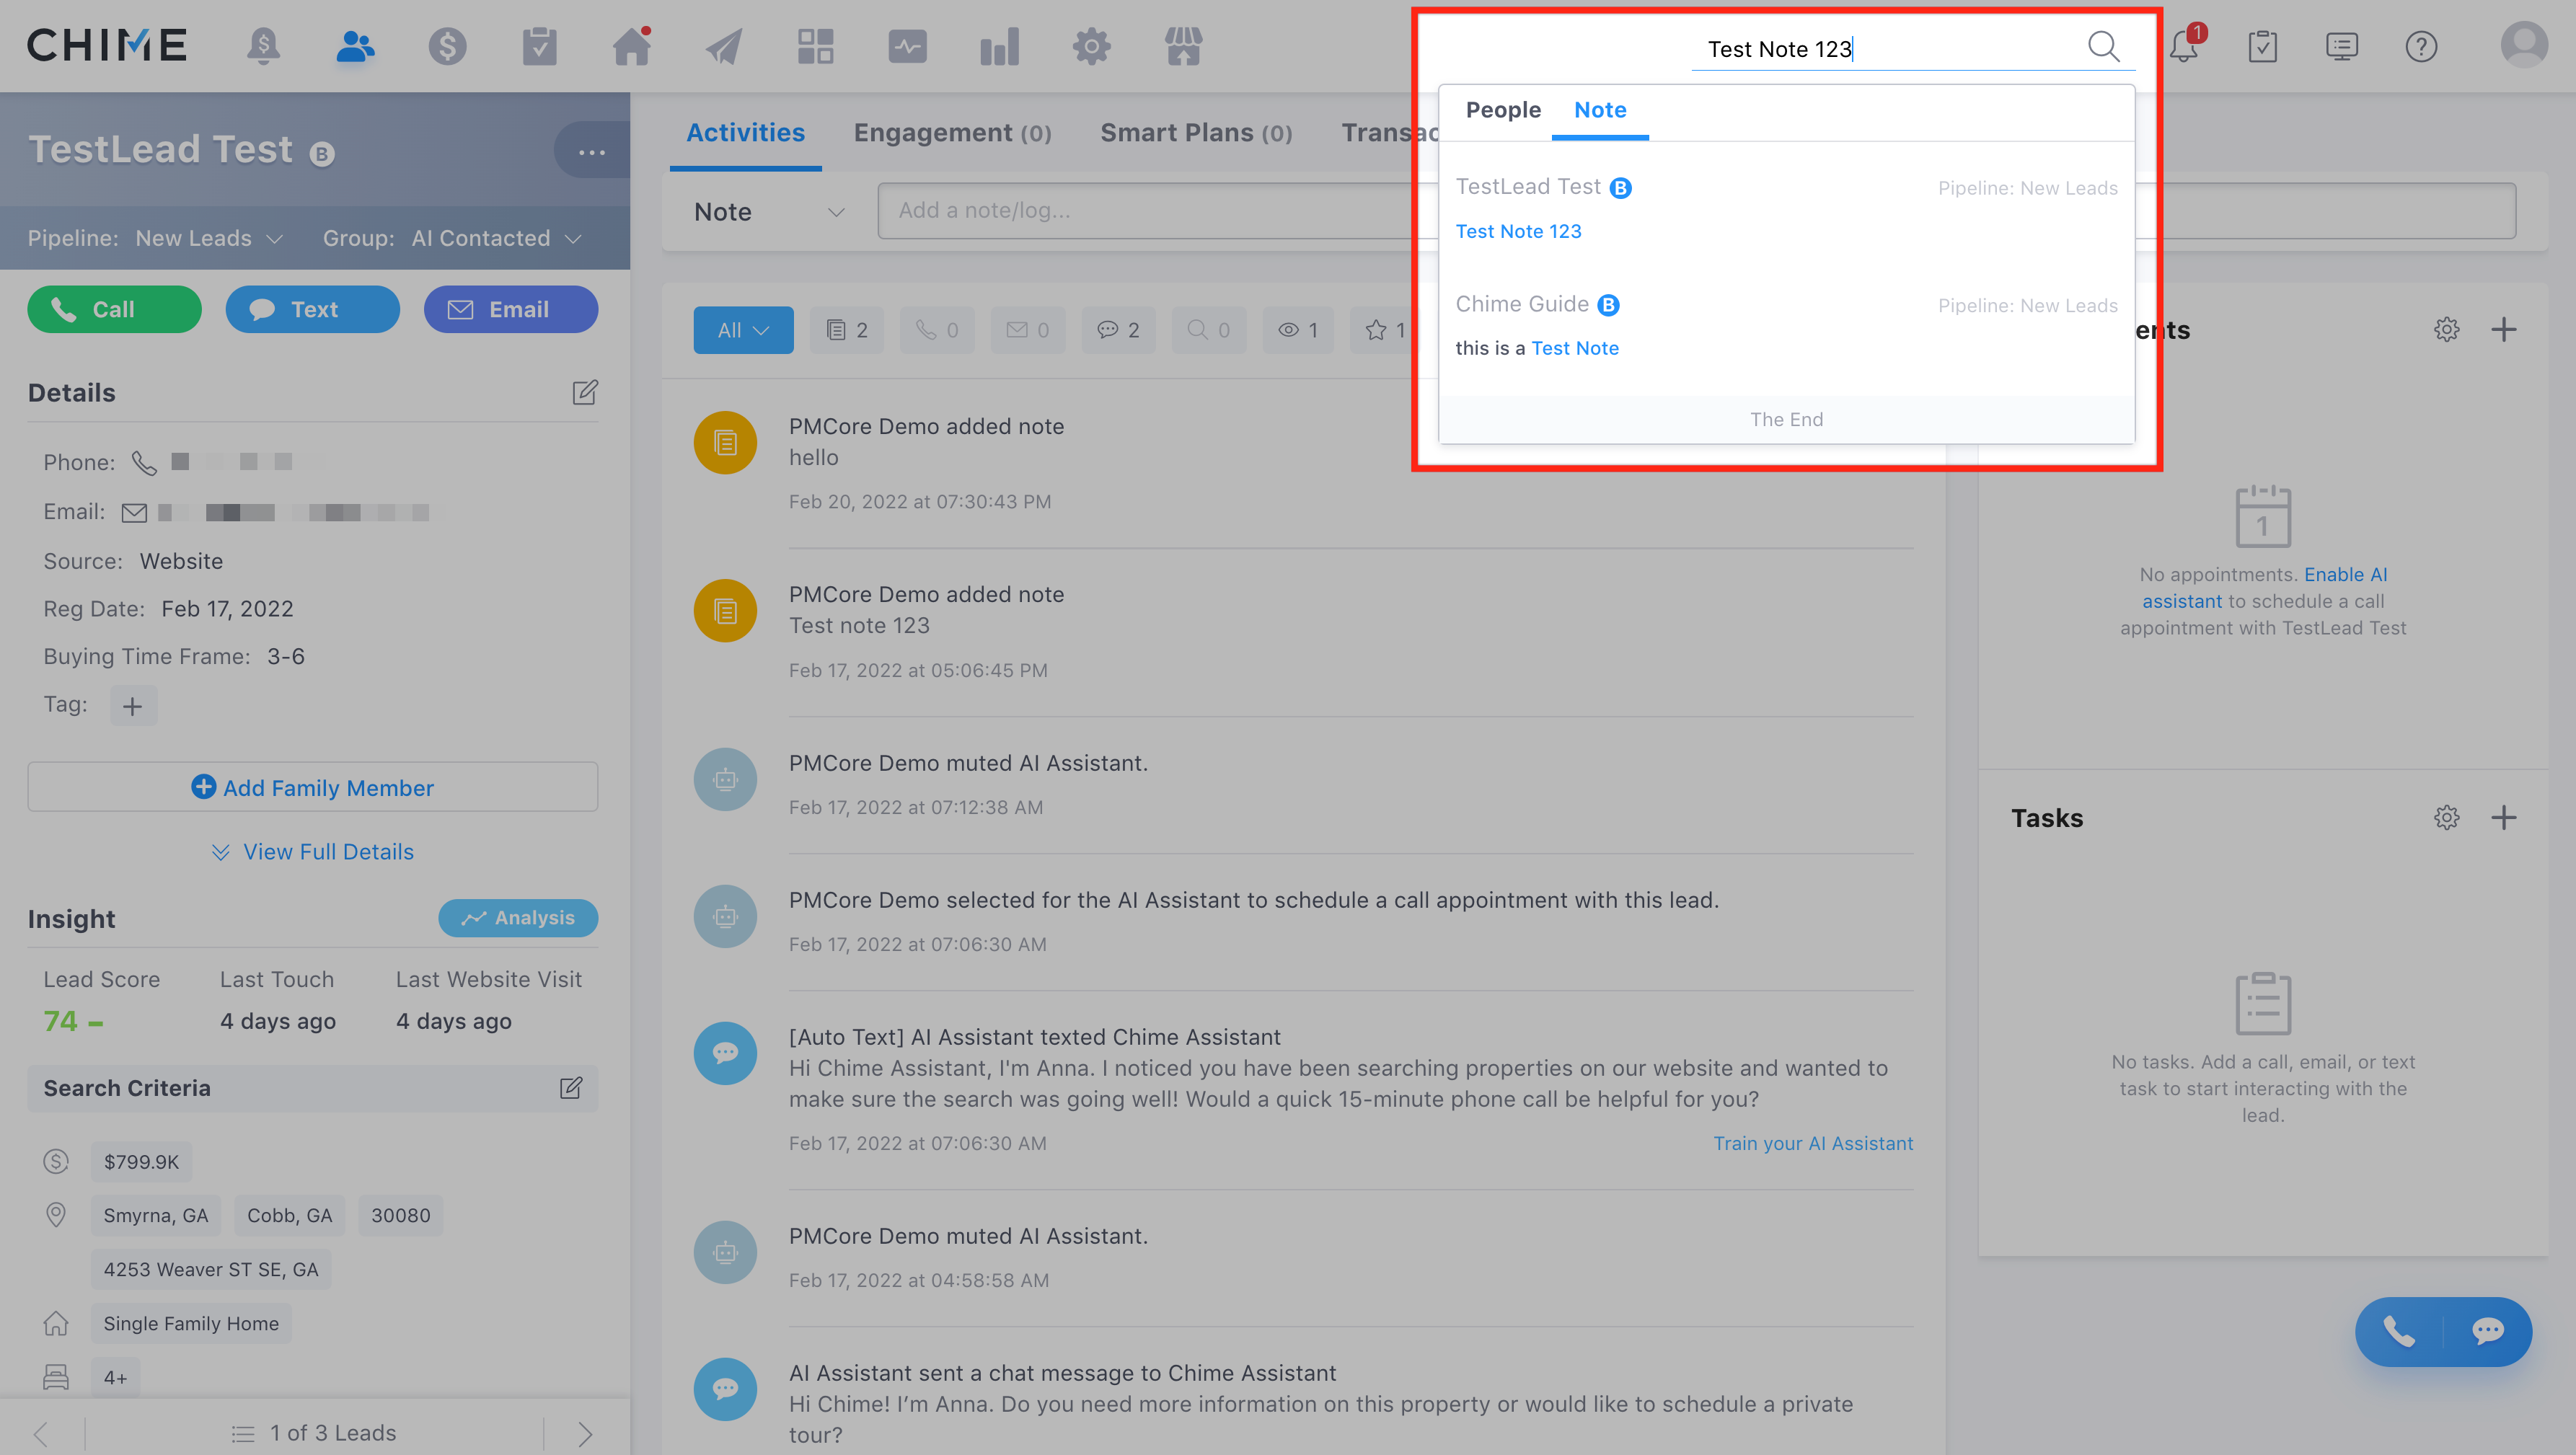Expand View Full Details
The height and width of the screenshot is (1455, 2576).
pyautogui.click(x=313, y=852)
